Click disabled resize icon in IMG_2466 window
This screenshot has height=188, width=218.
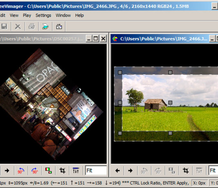(172, 171)
